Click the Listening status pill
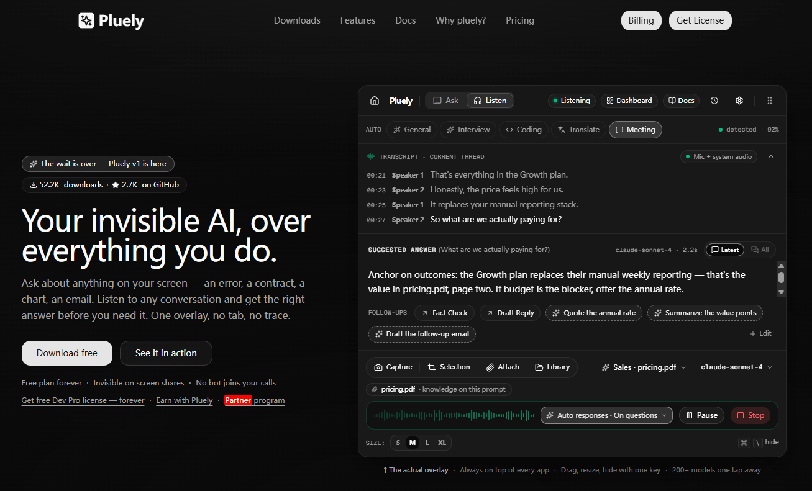The width and height of the screenshot is (812, 491). (x=572, y=101)
